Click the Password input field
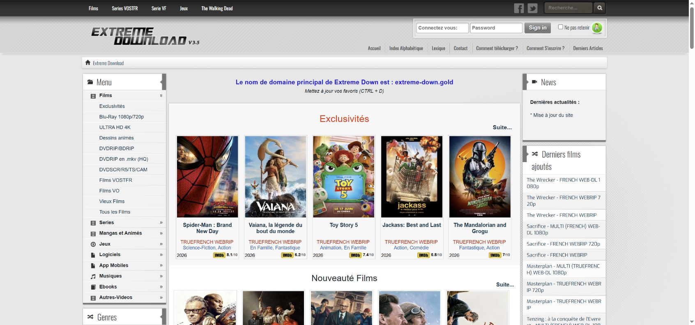This screenshot has width=695, height=325. (x=496, y=28)
